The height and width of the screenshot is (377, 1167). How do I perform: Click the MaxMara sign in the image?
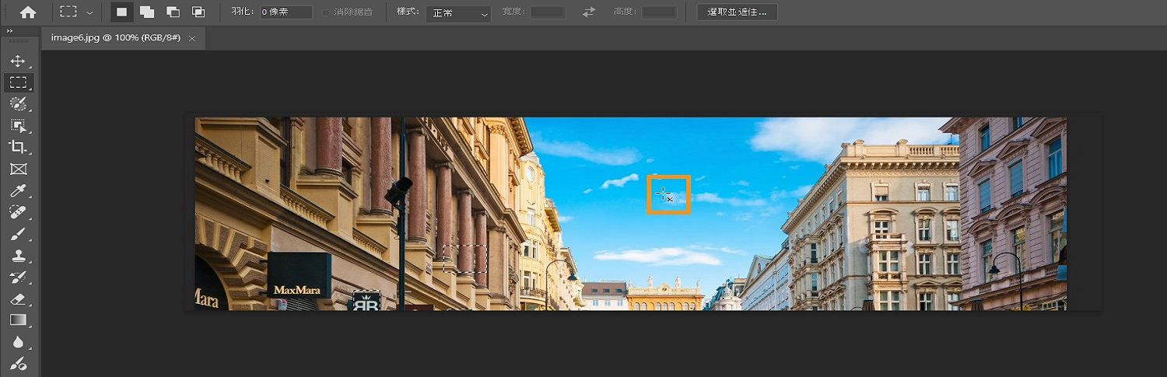tap(299, 275)
